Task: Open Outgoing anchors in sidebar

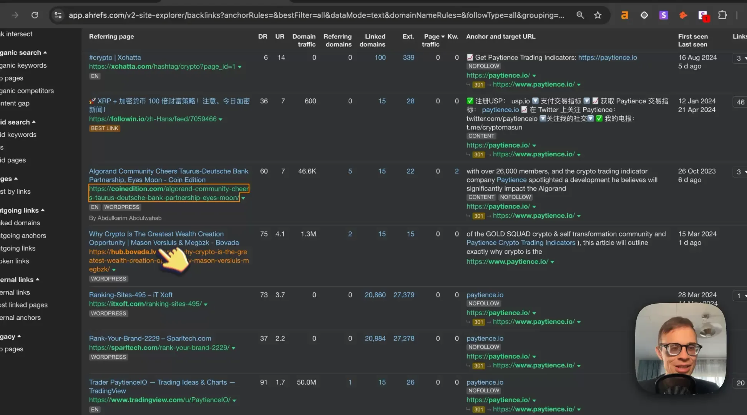Action: tap(23, 236)
